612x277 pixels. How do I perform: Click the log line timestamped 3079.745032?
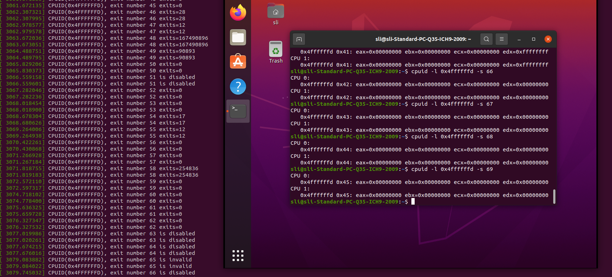coord(98,273)
